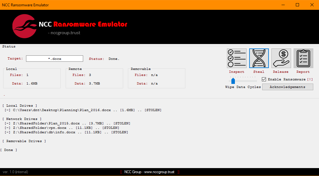The width and height of the screenshot is (319, 176).
Task: Collapse the [-] marker for vpn.docx
Action: (7, 128)
